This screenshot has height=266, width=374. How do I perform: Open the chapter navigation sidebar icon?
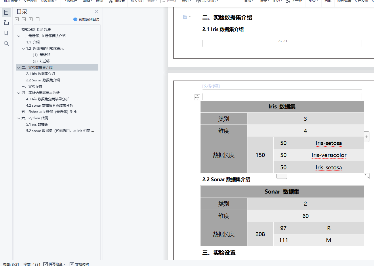pyautogui.click(x=6, y=23)
